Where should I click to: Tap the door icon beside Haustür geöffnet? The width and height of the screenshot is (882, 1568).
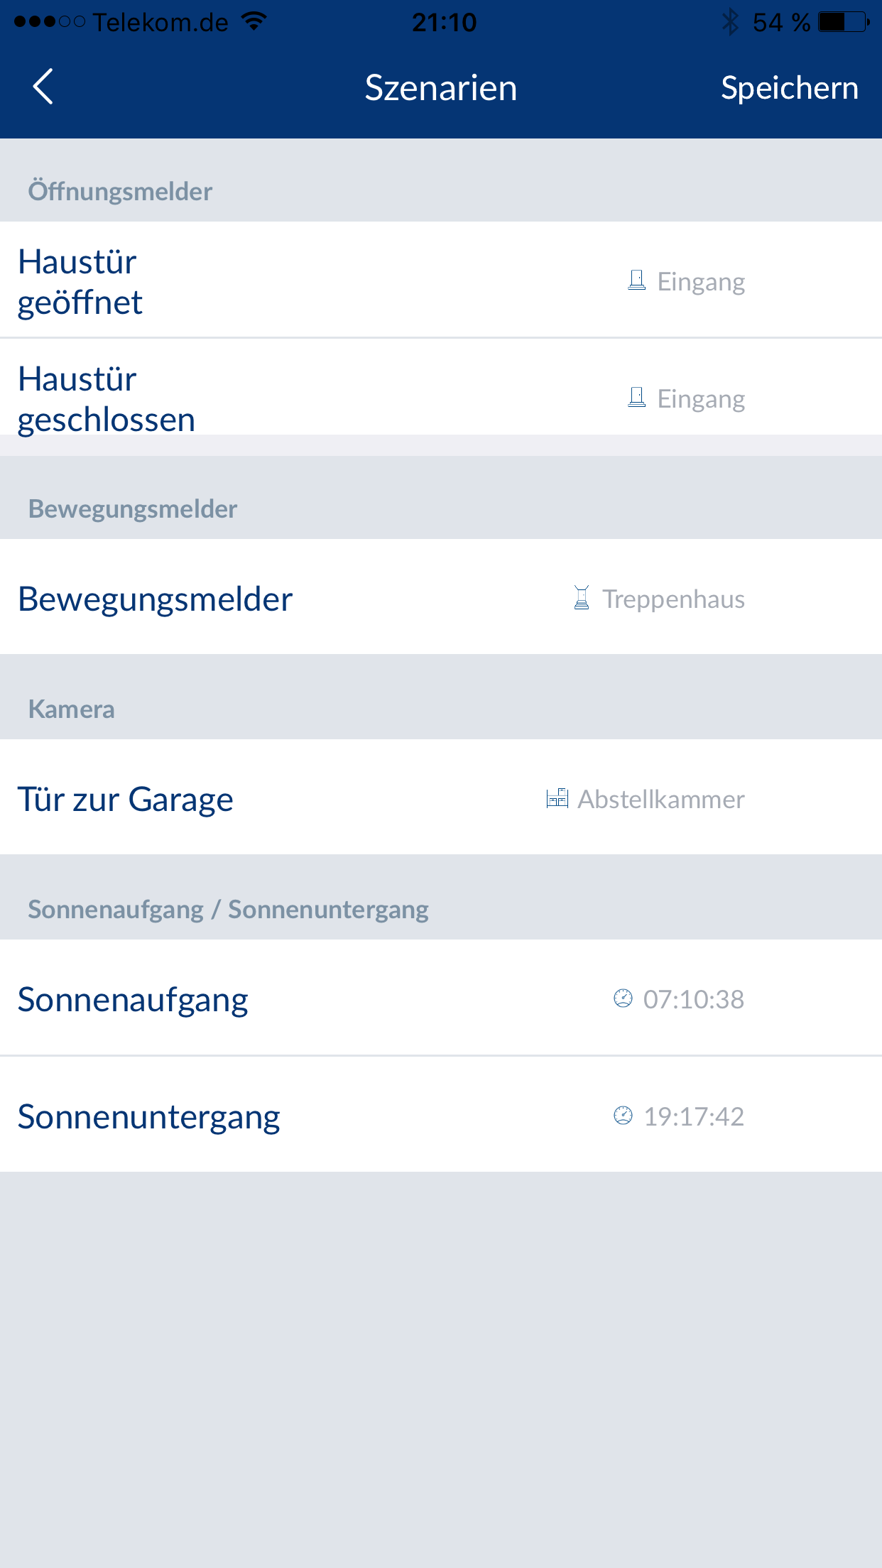click(x=637, y=281)
